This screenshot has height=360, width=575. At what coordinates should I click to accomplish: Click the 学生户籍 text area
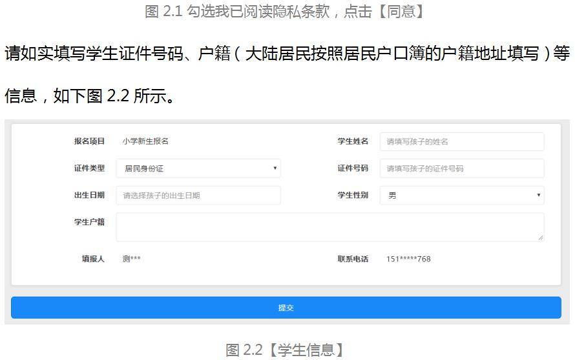pyautogui.click(x=330, y=227)
